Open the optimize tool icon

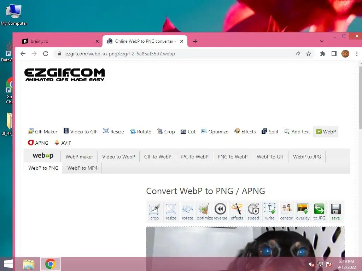tap(204, 212)
